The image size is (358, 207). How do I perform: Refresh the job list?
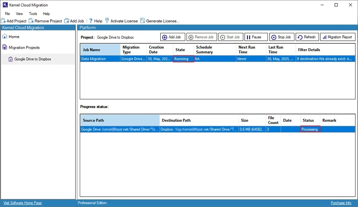coord(307,37)
